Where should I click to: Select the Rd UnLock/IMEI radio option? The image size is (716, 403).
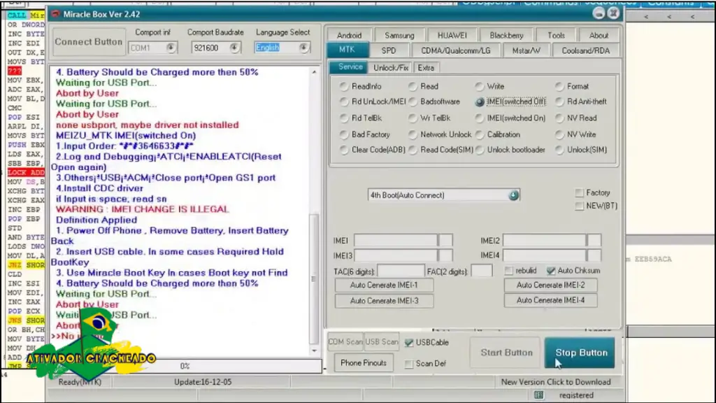(344, 102)
